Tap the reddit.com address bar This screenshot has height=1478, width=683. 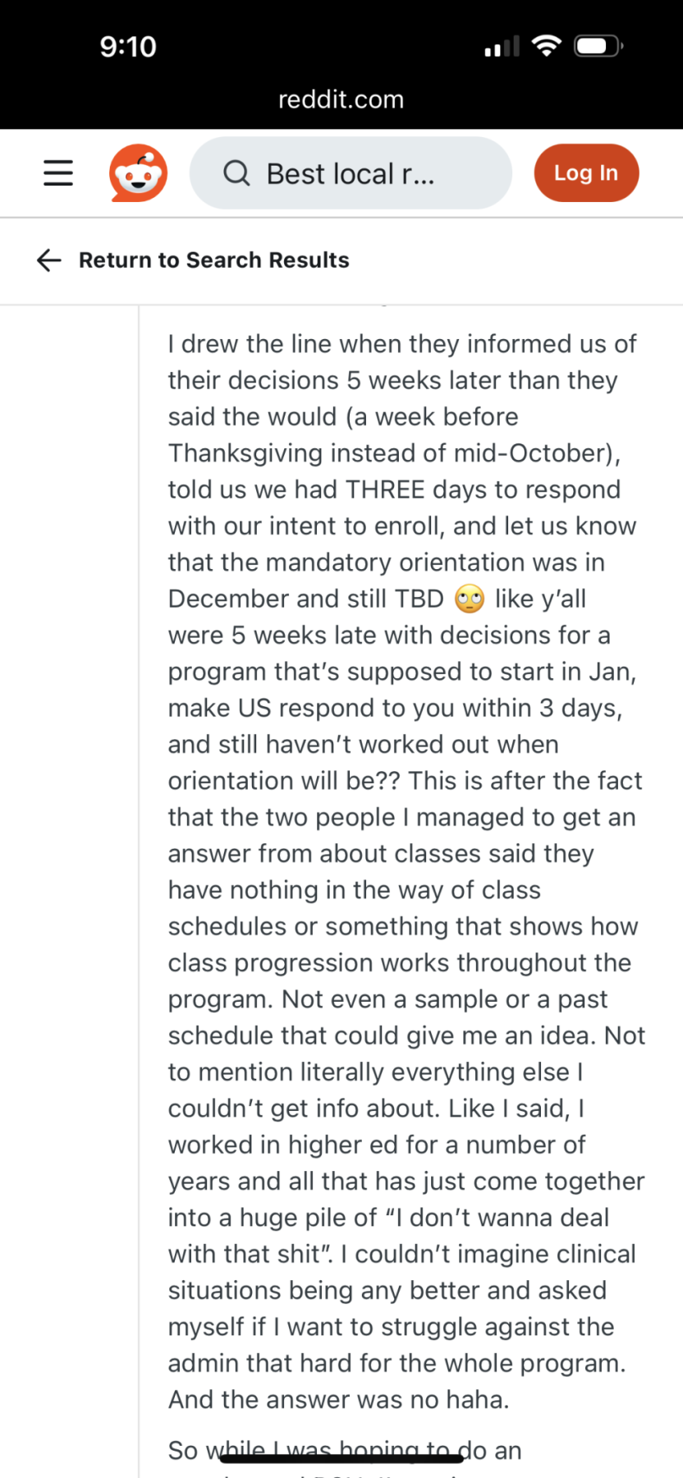coord(341,100)
